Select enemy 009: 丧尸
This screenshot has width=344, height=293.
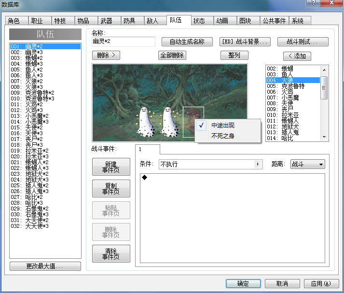pos(293,109)
